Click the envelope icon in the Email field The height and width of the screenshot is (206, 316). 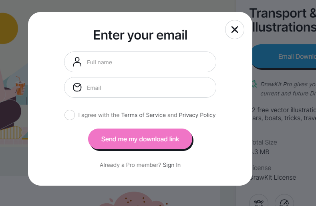pos(77,87)
